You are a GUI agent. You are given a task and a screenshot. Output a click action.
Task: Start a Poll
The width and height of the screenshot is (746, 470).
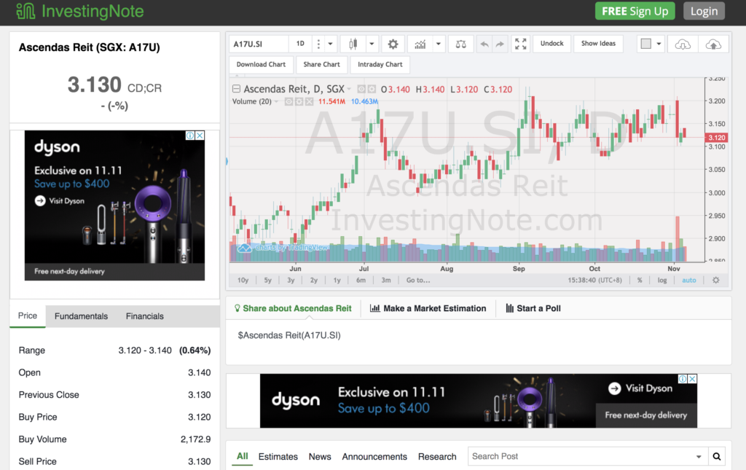click(533, 308)
